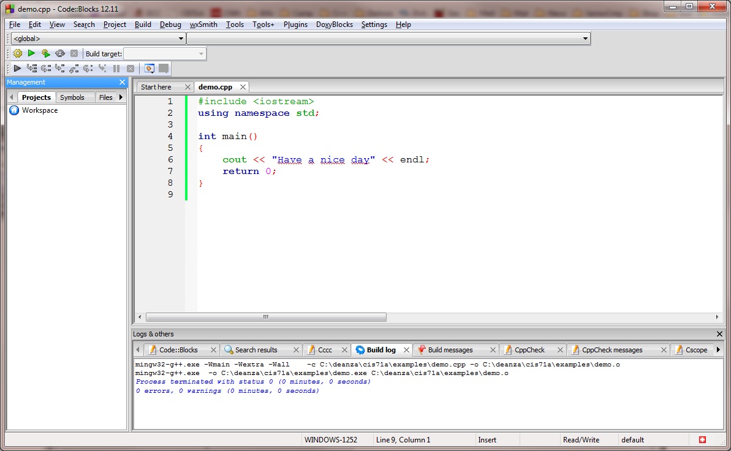
Task: Click the Break debugger pause icon
Action: tap(116, 69)
